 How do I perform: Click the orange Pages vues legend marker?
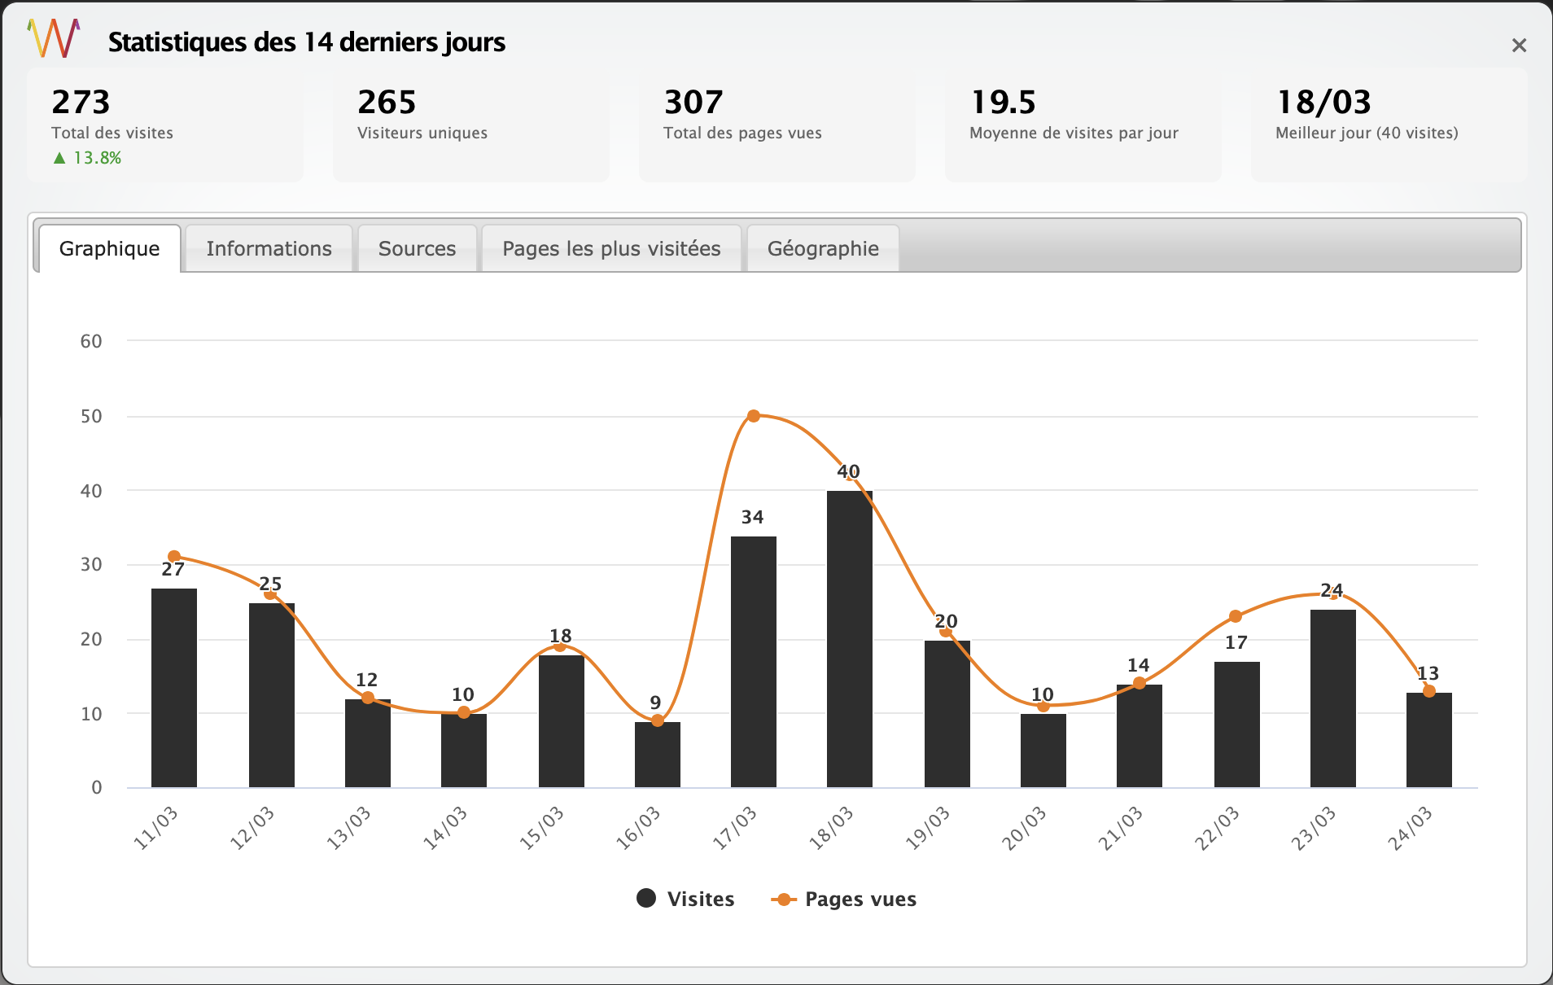coord(783,899)
